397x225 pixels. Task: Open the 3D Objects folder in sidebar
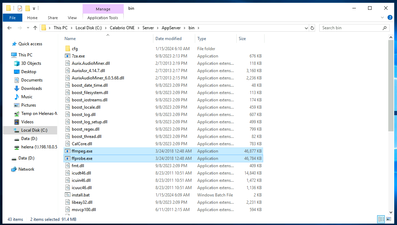click(31, 63)
